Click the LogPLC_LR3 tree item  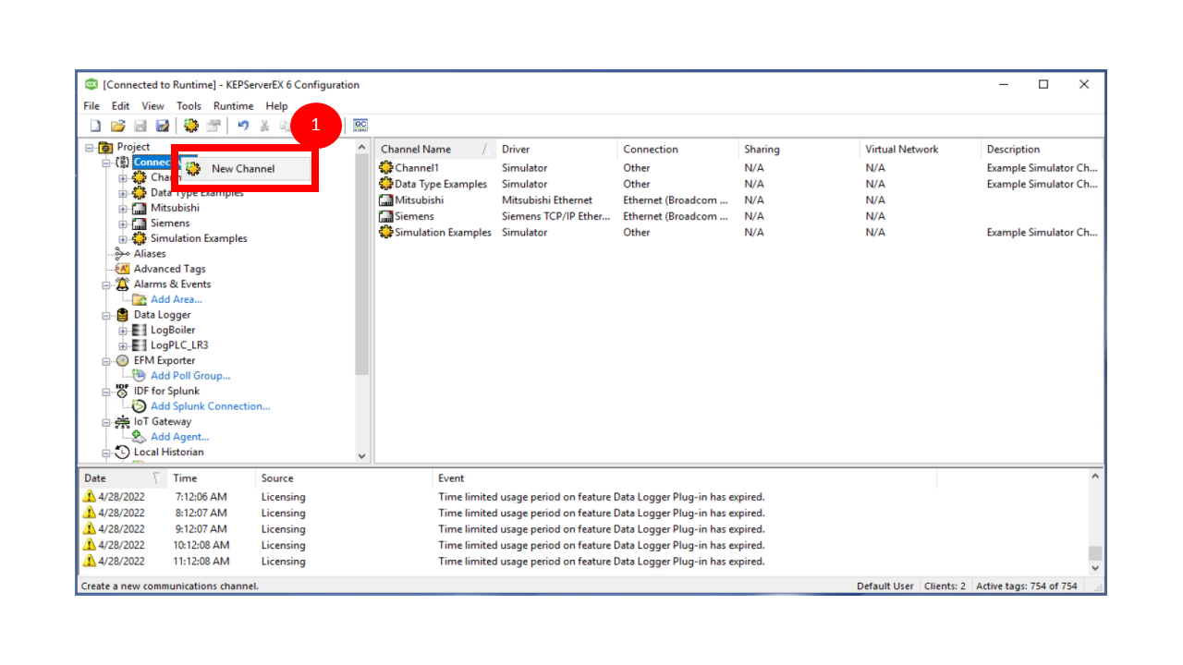point(179,345)
